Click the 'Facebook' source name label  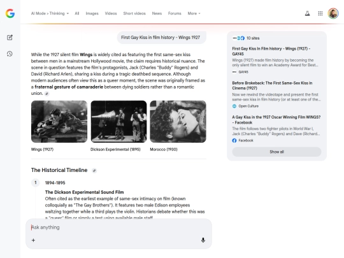(x=246, y=140)
